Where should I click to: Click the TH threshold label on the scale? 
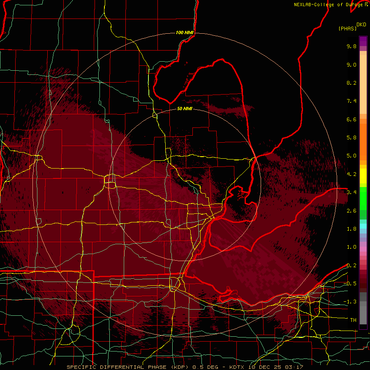pos(353,320)
